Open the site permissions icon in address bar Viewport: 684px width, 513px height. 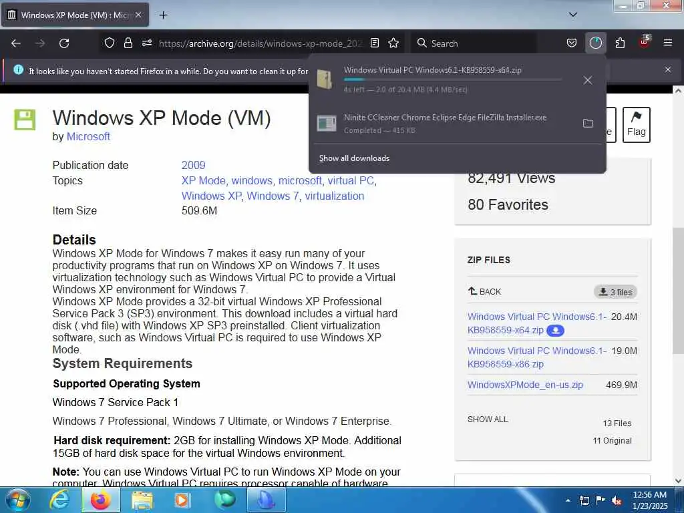pos(146,43)
